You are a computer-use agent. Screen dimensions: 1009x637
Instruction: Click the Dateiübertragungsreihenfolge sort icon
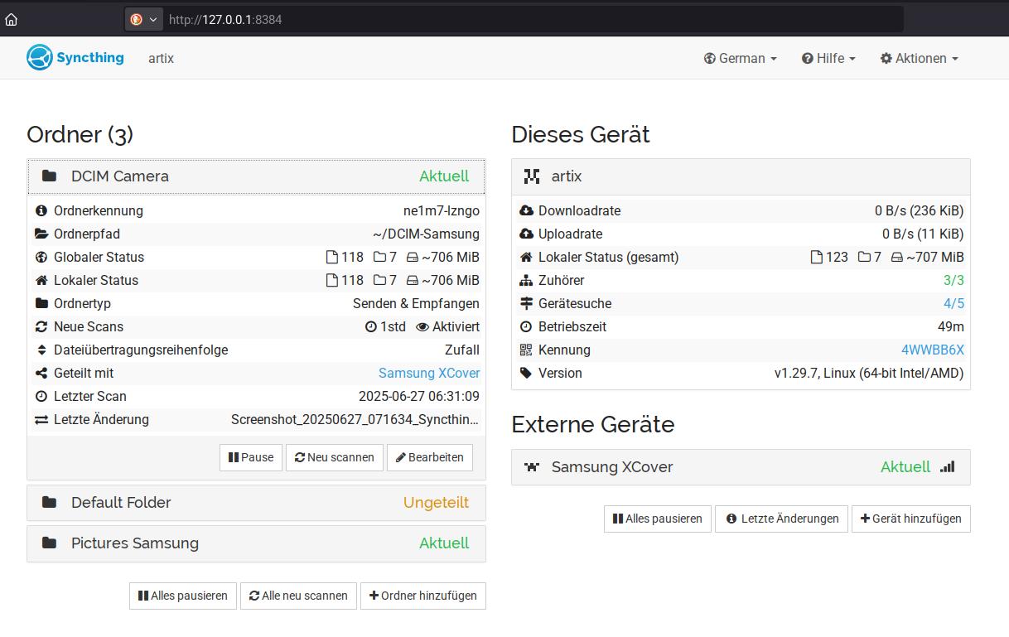pos(41,350)
